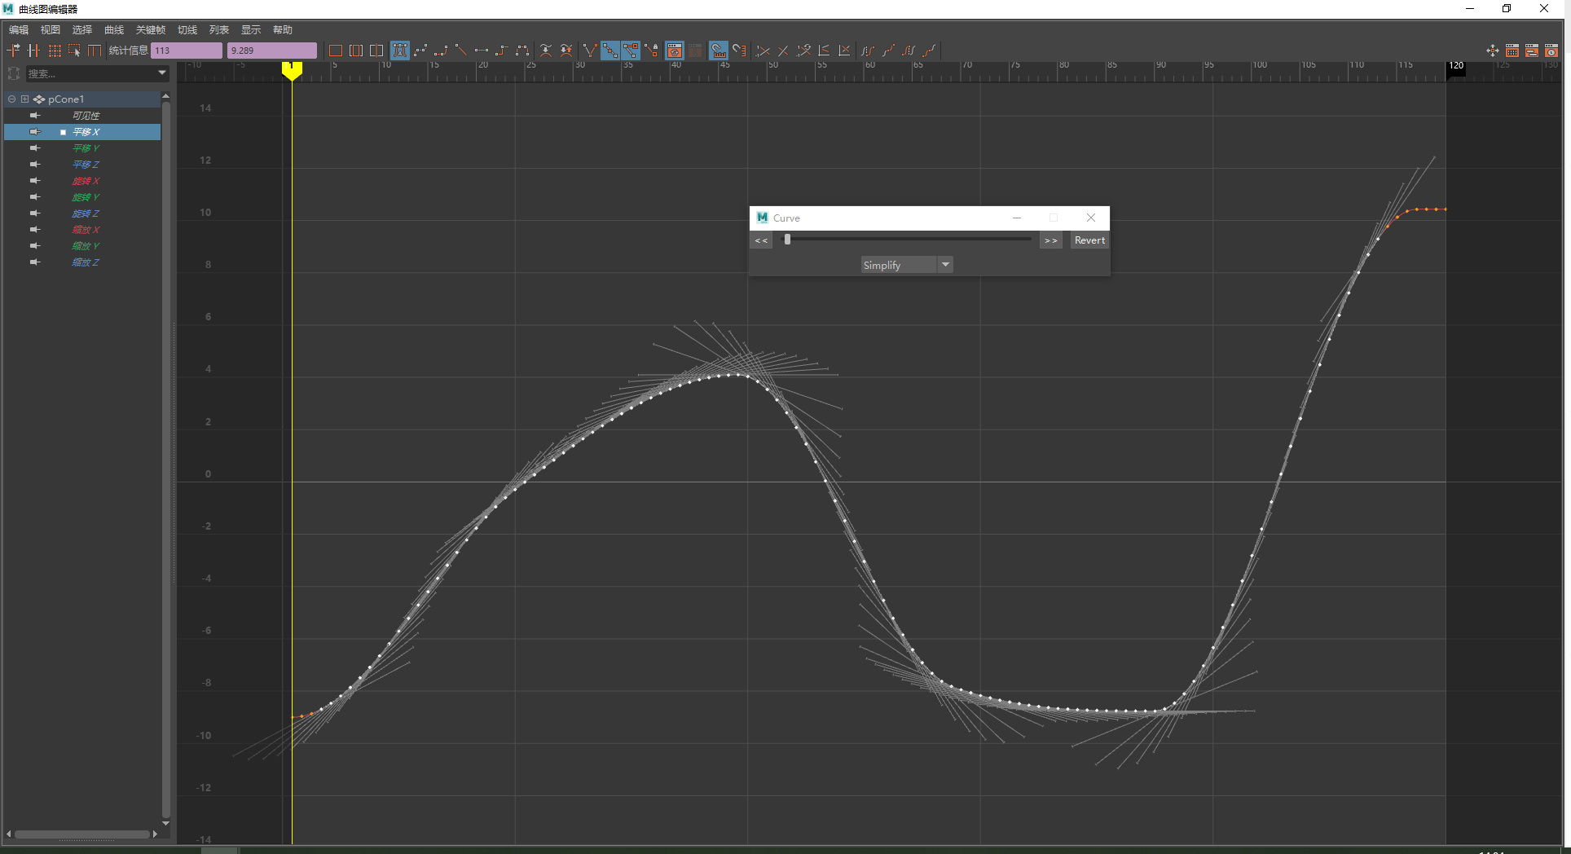The height and width of the screenshot is (854, 1571).
Task: Collapse the pCone1 node in the outliner
Action: (11, 99)
